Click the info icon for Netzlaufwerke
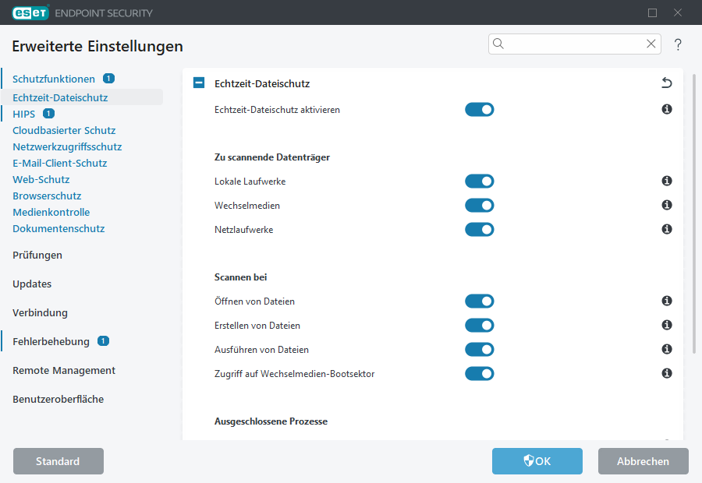 click(667, 229)
